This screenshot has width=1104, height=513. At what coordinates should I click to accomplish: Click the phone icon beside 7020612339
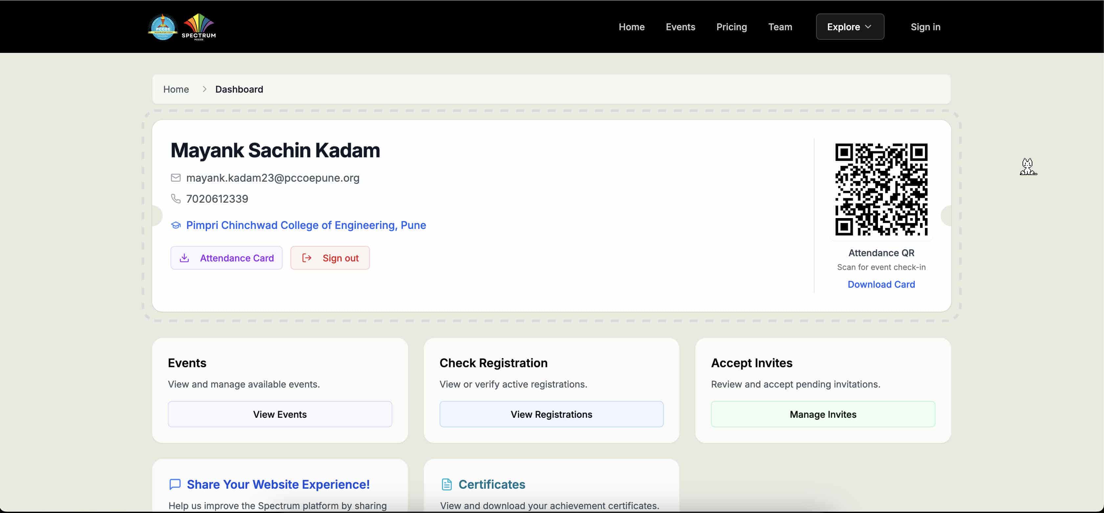pyautogui.click(x=176, y=199)
